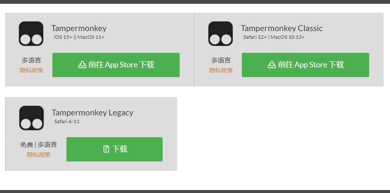Click the 多语言 label under Tampermonkey Classic
390x193 pixels.
click(x=221, y=60)
